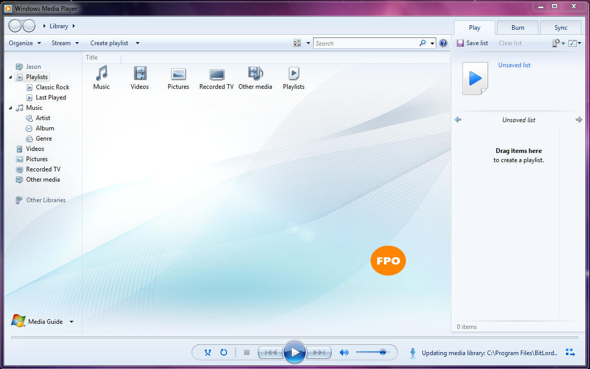Select Videos in the navigation tree
This screenshot has height=369, width=590.
point(30,149)
